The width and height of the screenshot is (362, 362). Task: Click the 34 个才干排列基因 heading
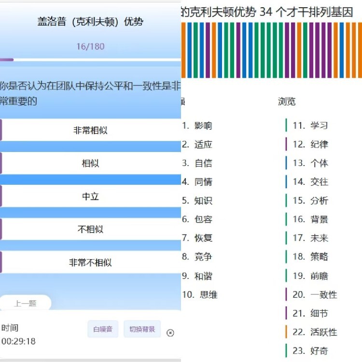306,12
